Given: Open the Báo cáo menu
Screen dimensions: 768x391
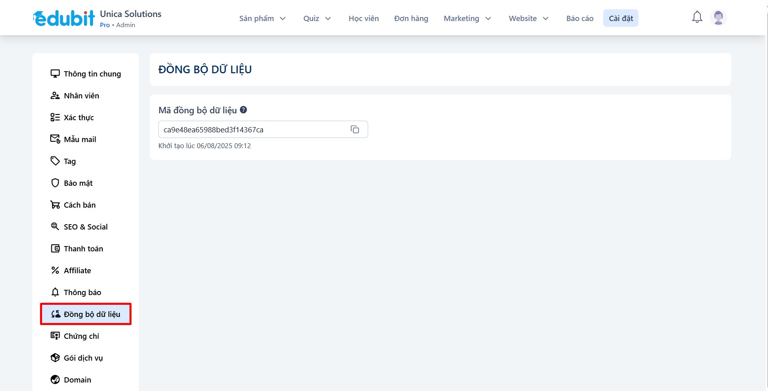Looking at the screenshot, I should pyautogui.click(x=580, y=18).
